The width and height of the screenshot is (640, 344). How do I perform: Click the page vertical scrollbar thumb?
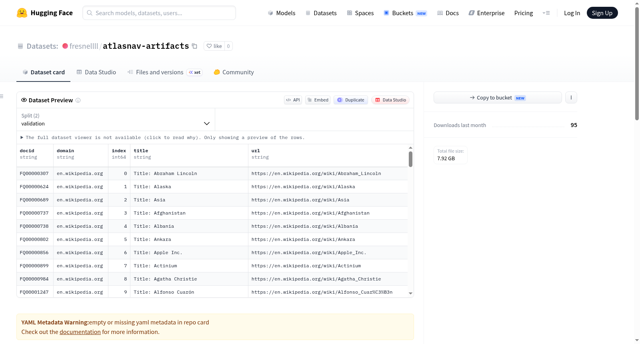pos(637,64)
